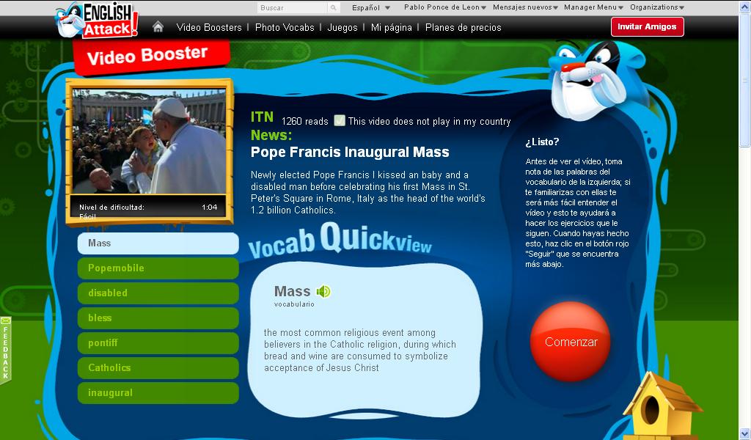Screen dimensions: 751x440
Task: Click the Pope Francis video thumbnail
Action: click(149, 142)
